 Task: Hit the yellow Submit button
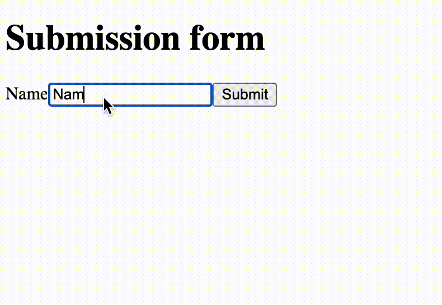244,94
